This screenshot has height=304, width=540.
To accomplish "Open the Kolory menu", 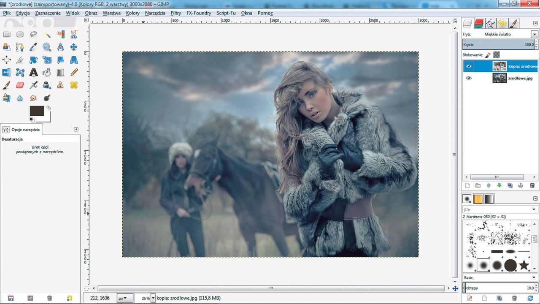I will click(x=132, y=13).
